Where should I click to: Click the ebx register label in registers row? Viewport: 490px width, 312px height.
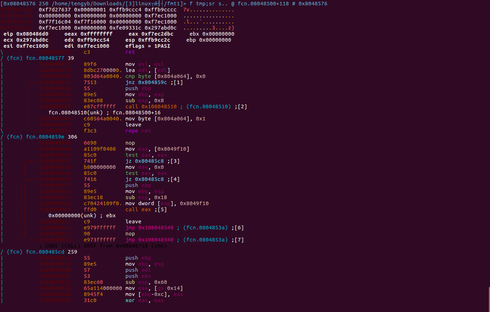click(194, 34)
